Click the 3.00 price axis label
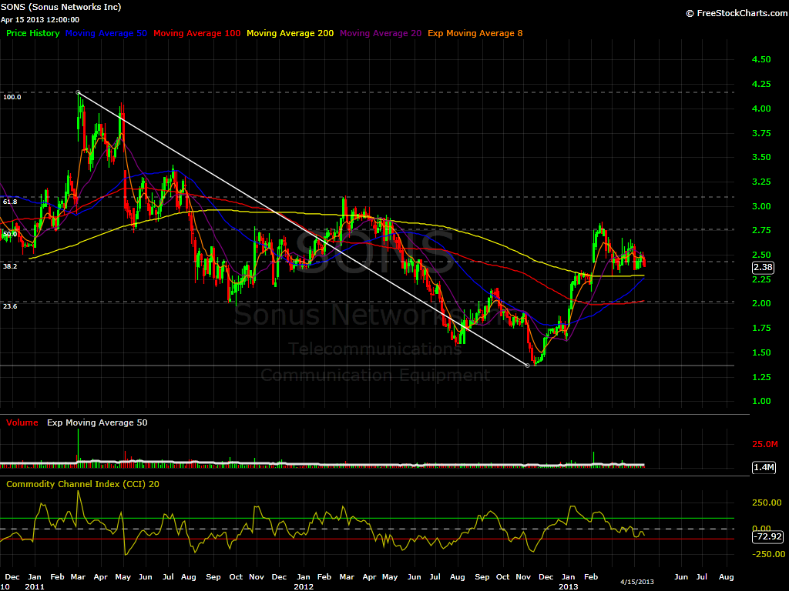The height and width of the screenshot is (591, 789). coord(761,206)
